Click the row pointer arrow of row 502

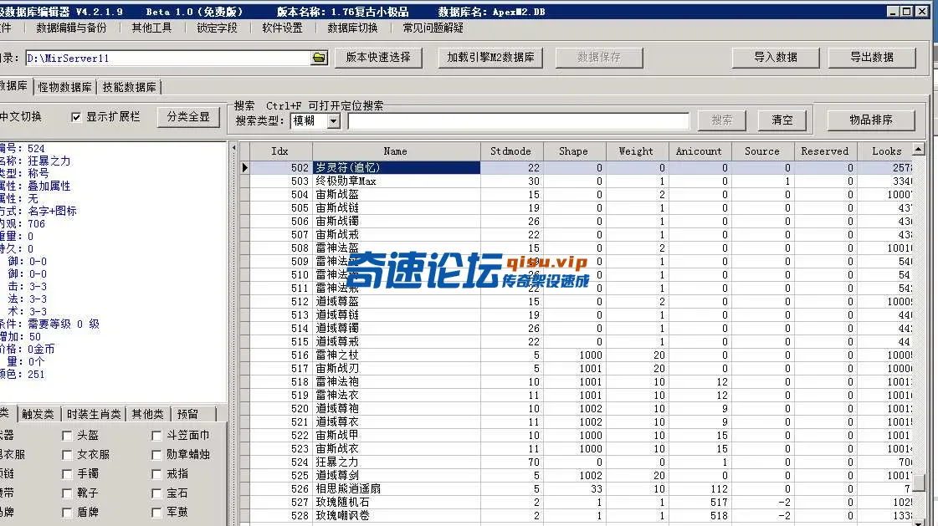click(x=244, y=168)
